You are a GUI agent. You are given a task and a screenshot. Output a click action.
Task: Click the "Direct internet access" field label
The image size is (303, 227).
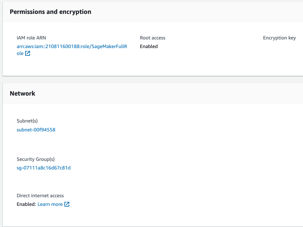click(x=40, y=196)
